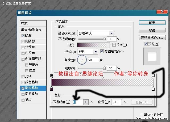Enable the 纹理 texture checkbox

[x=27, y=71]
